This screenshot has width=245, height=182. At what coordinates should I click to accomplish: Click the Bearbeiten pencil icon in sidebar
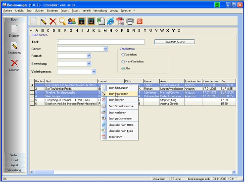tap(14, 46)
